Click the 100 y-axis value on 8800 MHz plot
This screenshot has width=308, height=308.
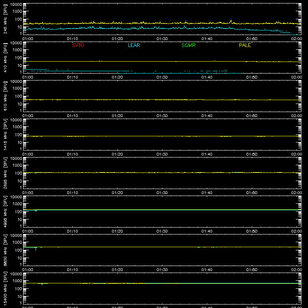pos(18,250)
